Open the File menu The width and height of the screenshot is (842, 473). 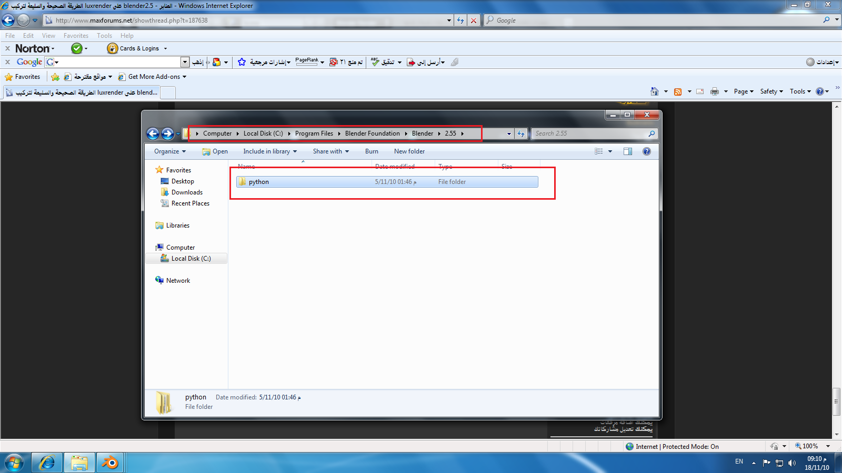(10, 36)
